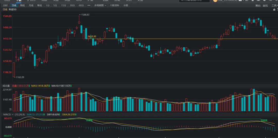Click the 科创50 index name
Viewport: 278px width, 138px height.
[12, 9]
